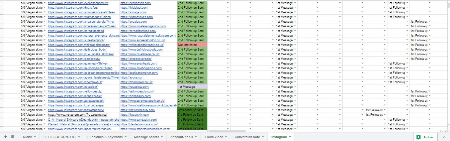Image resolution: width=450 pixels, height=141 pixels.
Task: Collapse the side panel chevron at bottom right
Action: pos(444,137)
